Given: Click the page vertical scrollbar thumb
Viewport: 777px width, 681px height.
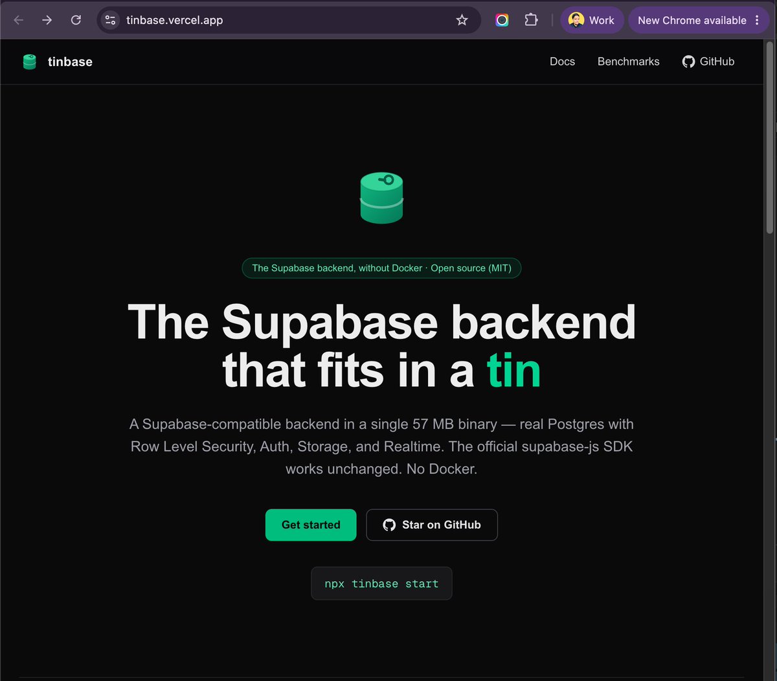Looking at the screenshot, I should click(770, 137).
